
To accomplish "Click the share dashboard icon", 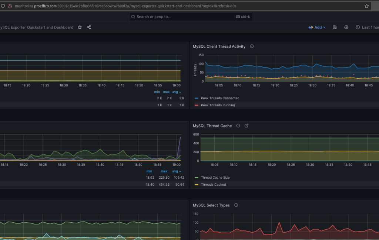I will coord(89,27).
